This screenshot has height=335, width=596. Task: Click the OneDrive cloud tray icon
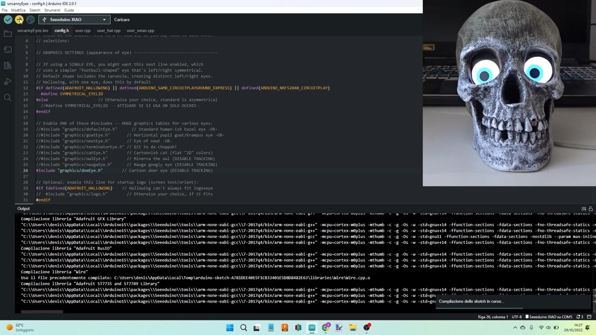(x=523, y=328)
